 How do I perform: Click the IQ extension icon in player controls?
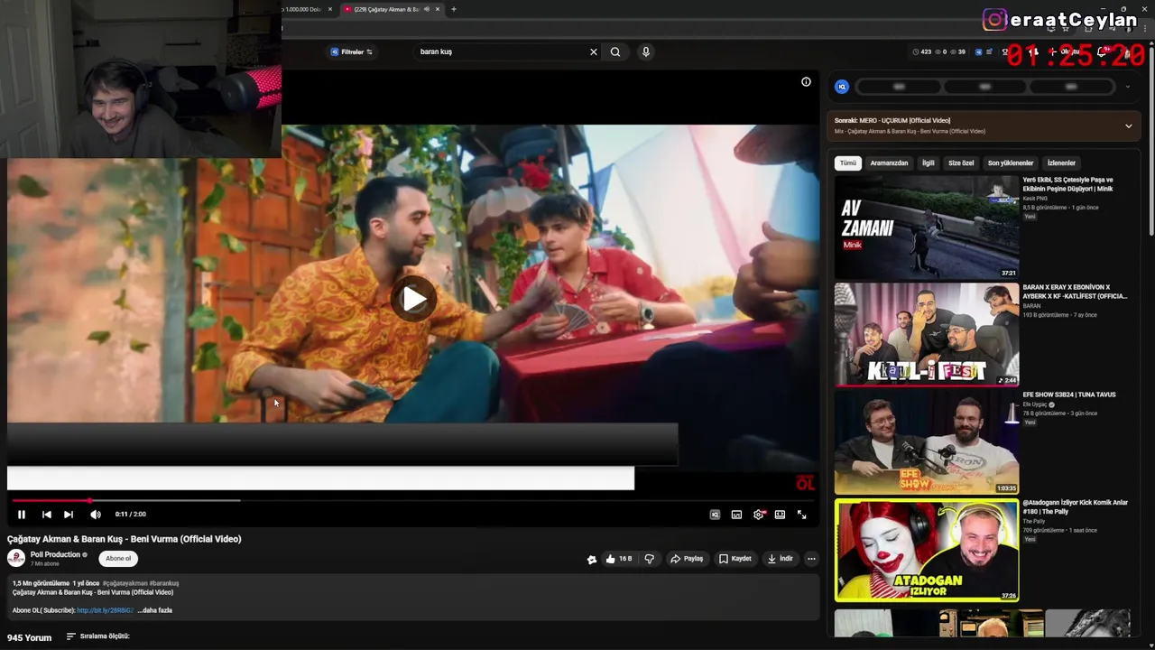pyautogui.click(x=715, y=515)
